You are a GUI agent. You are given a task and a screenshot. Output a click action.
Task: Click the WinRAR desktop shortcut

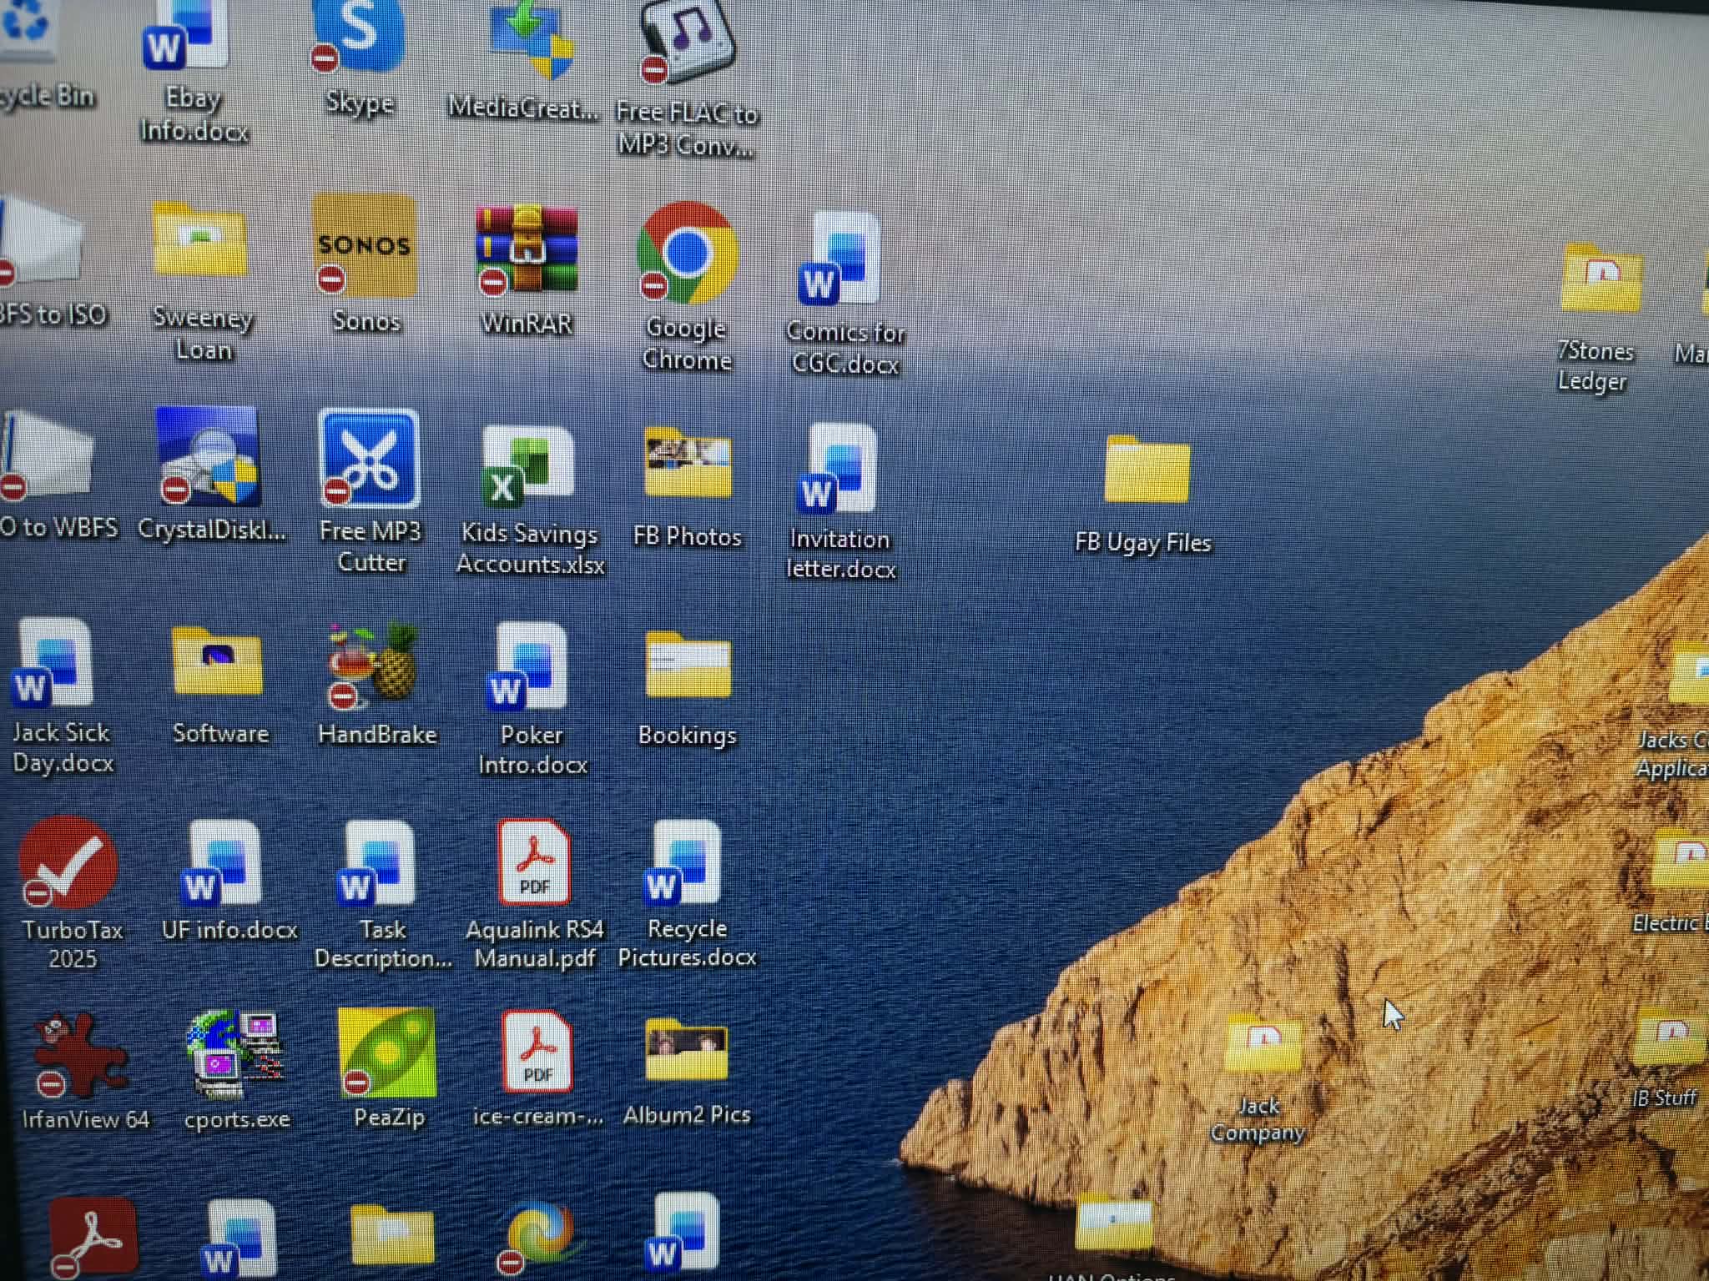(x=527, y=250)
